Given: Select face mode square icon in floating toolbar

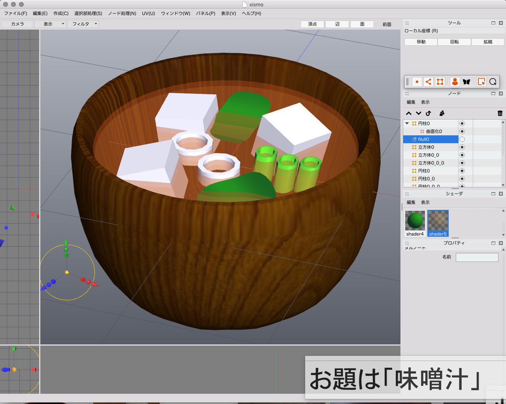Looking at the screenshot, I should click(x=439, y=82).
